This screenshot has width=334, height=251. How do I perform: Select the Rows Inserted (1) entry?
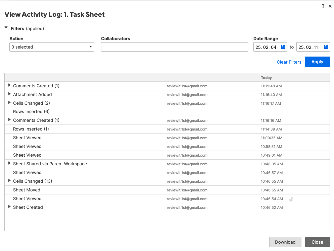point(31,129)
